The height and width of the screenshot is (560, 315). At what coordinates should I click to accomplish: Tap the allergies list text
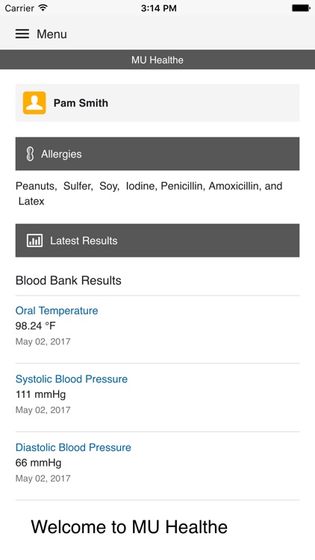(x=149, y=193)
